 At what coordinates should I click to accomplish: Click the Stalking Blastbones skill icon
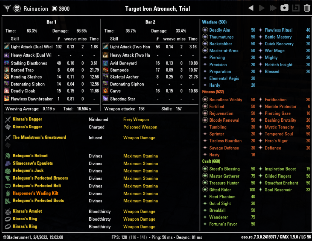[7, 63]
